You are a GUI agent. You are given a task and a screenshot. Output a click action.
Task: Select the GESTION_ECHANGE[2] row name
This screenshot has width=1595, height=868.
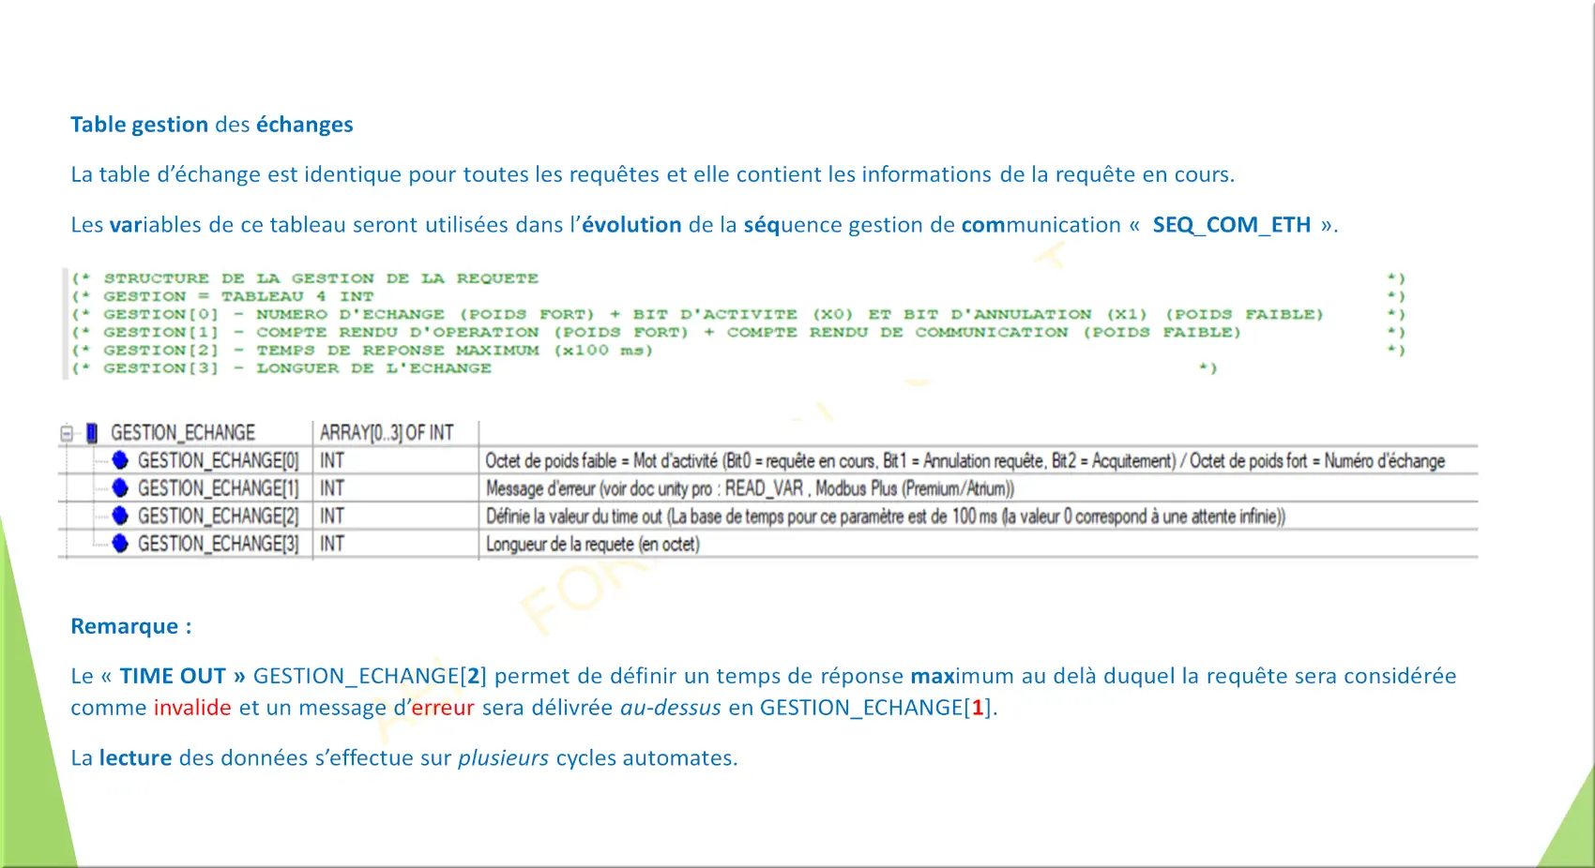click(219, 516)
